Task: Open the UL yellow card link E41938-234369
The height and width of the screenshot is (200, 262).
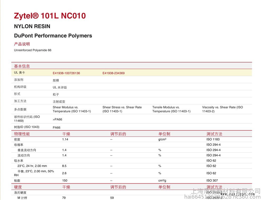Action: click(x=113, y=73)
